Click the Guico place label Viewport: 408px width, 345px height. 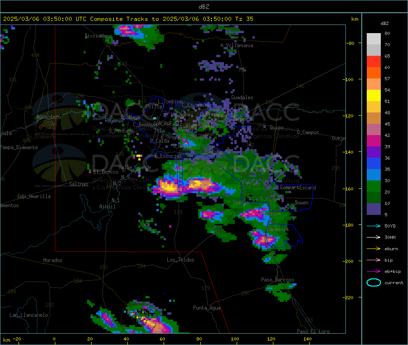[x=277, y=127]
